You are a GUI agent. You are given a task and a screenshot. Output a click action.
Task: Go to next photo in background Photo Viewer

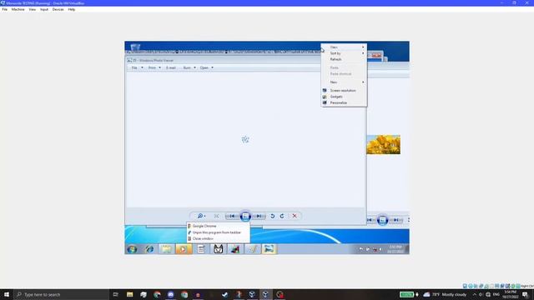click(x=395, y=220)
